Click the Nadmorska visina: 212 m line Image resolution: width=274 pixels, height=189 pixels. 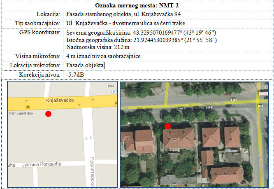(95, 47)
